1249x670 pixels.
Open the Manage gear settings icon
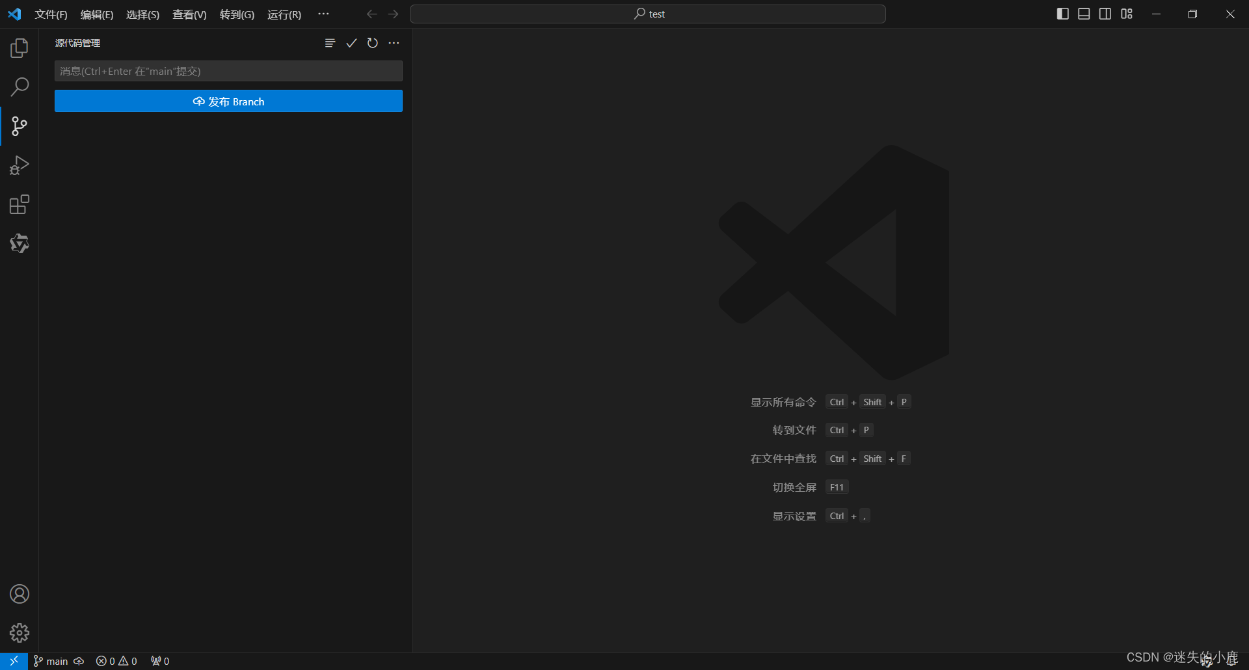pyautogui.click(x=20, y=633)
